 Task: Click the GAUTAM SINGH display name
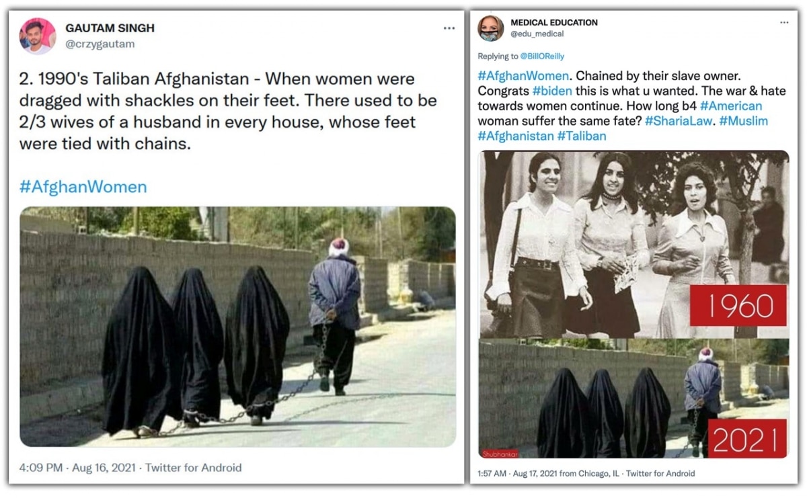pos(110,28)
